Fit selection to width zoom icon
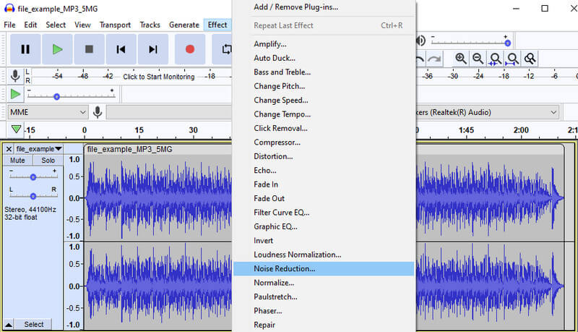This screenshot has height=332, width=578. [x=496, y=59]
